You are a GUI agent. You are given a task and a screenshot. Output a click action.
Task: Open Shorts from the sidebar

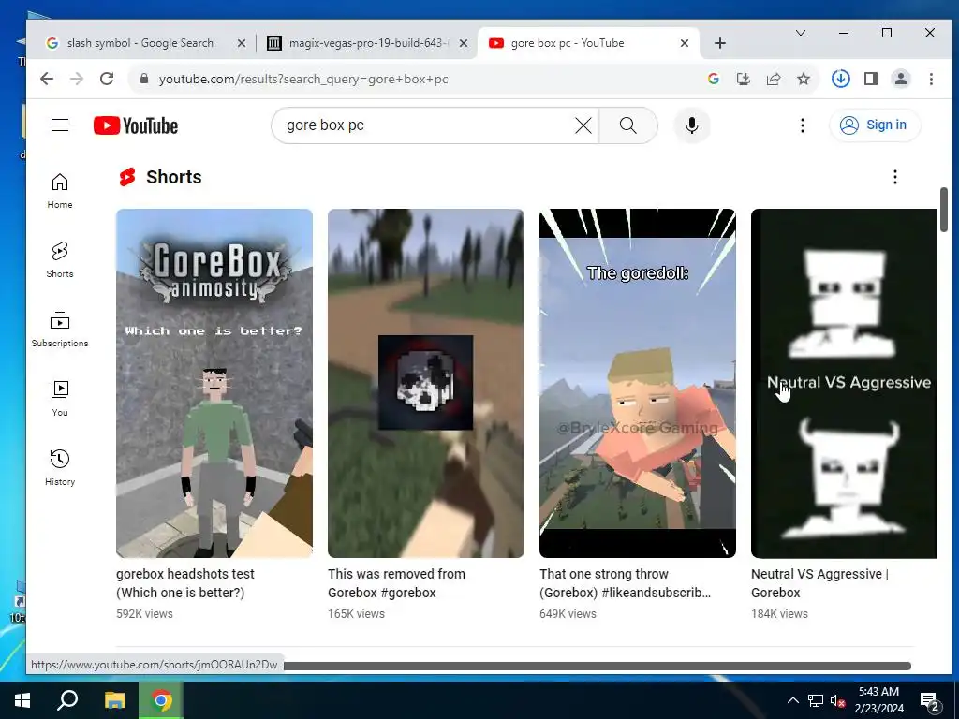coord(60,260)
